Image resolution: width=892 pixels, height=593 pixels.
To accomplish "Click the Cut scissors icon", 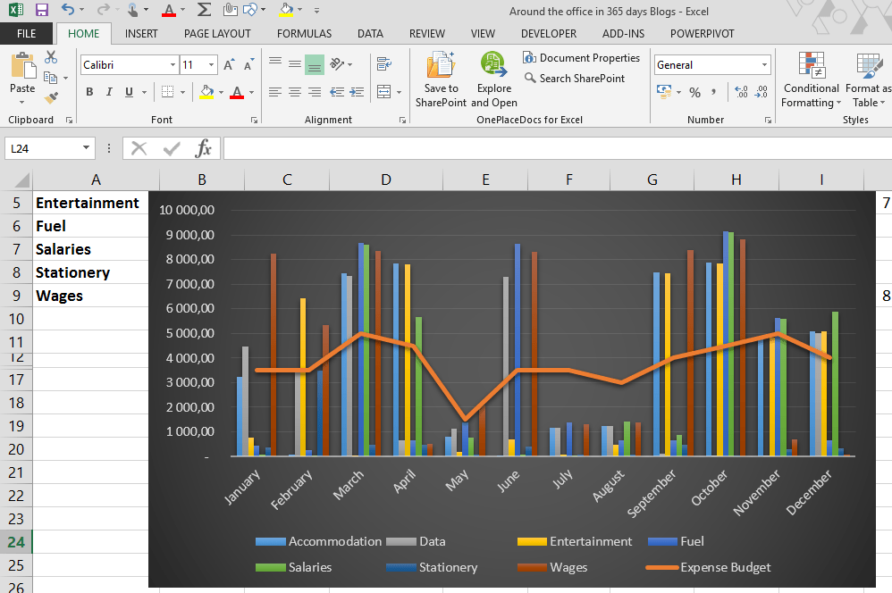I will pyautogui.click(x=51, y=57).
